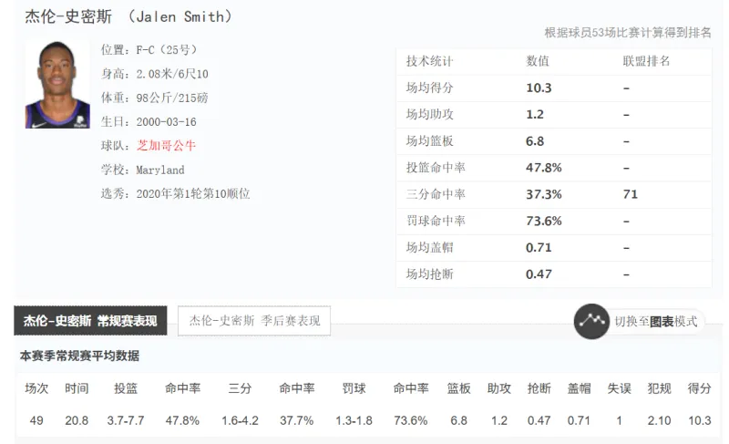The height and width of the screenshot is (444, 729).
Task: Click the 数值 column header
Action: [x=538, y=61]
